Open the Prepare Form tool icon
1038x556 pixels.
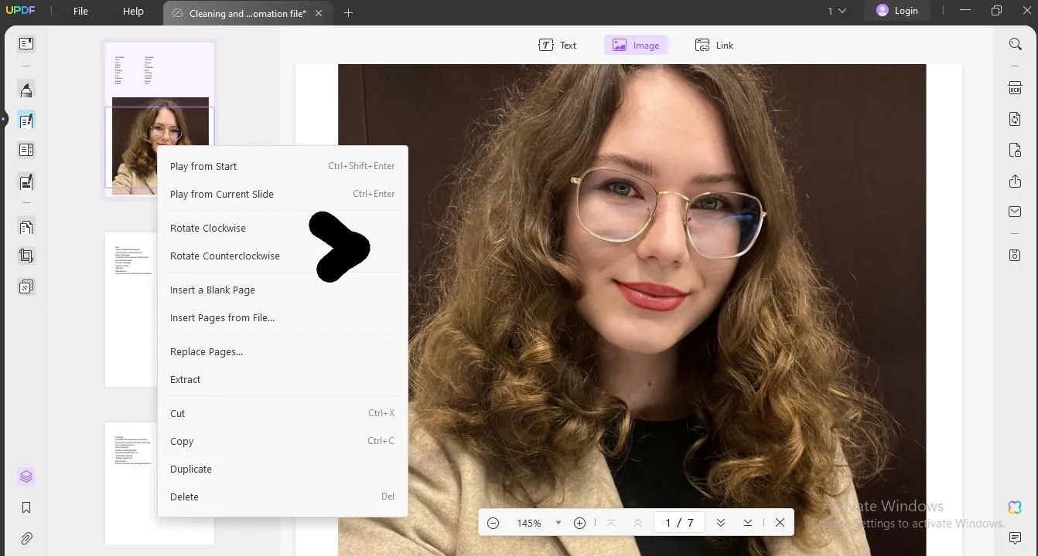pyautogui.click(x=26, y=151)
